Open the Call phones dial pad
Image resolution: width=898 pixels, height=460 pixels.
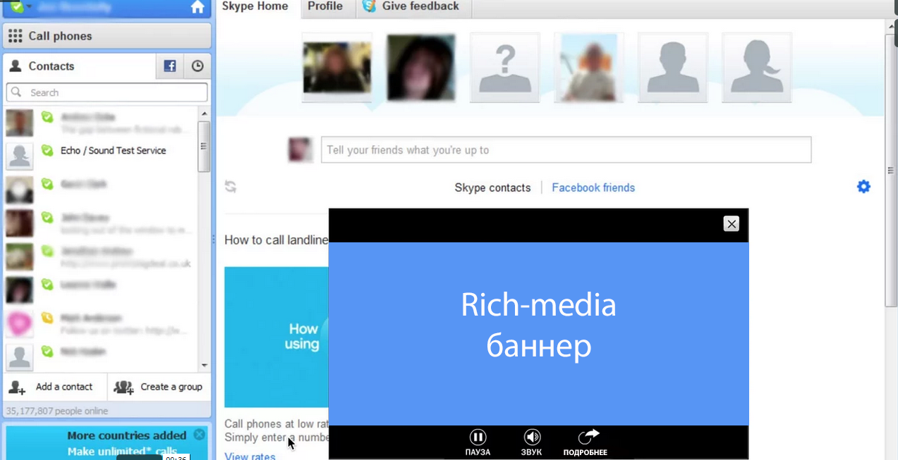tap(107, 36)
